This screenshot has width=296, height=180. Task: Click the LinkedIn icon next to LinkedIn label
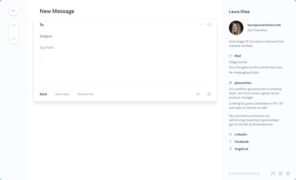point(230,134)
